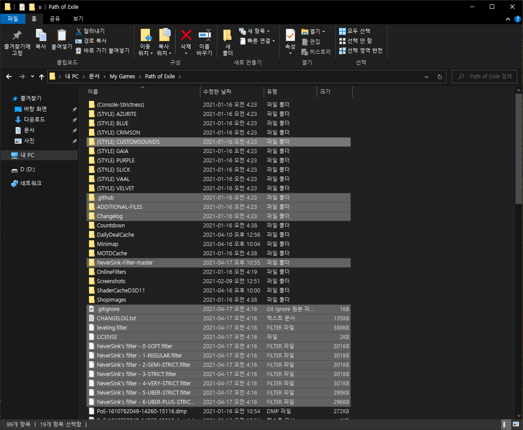Viewport: 523px width, 430px height.
Task: Customize Quick Access Toolbar dropdown arrow
Action: [40, 7]
